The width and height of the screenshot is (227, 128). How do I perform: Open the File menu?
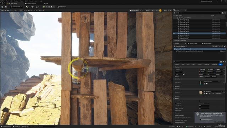click(7, 1)
